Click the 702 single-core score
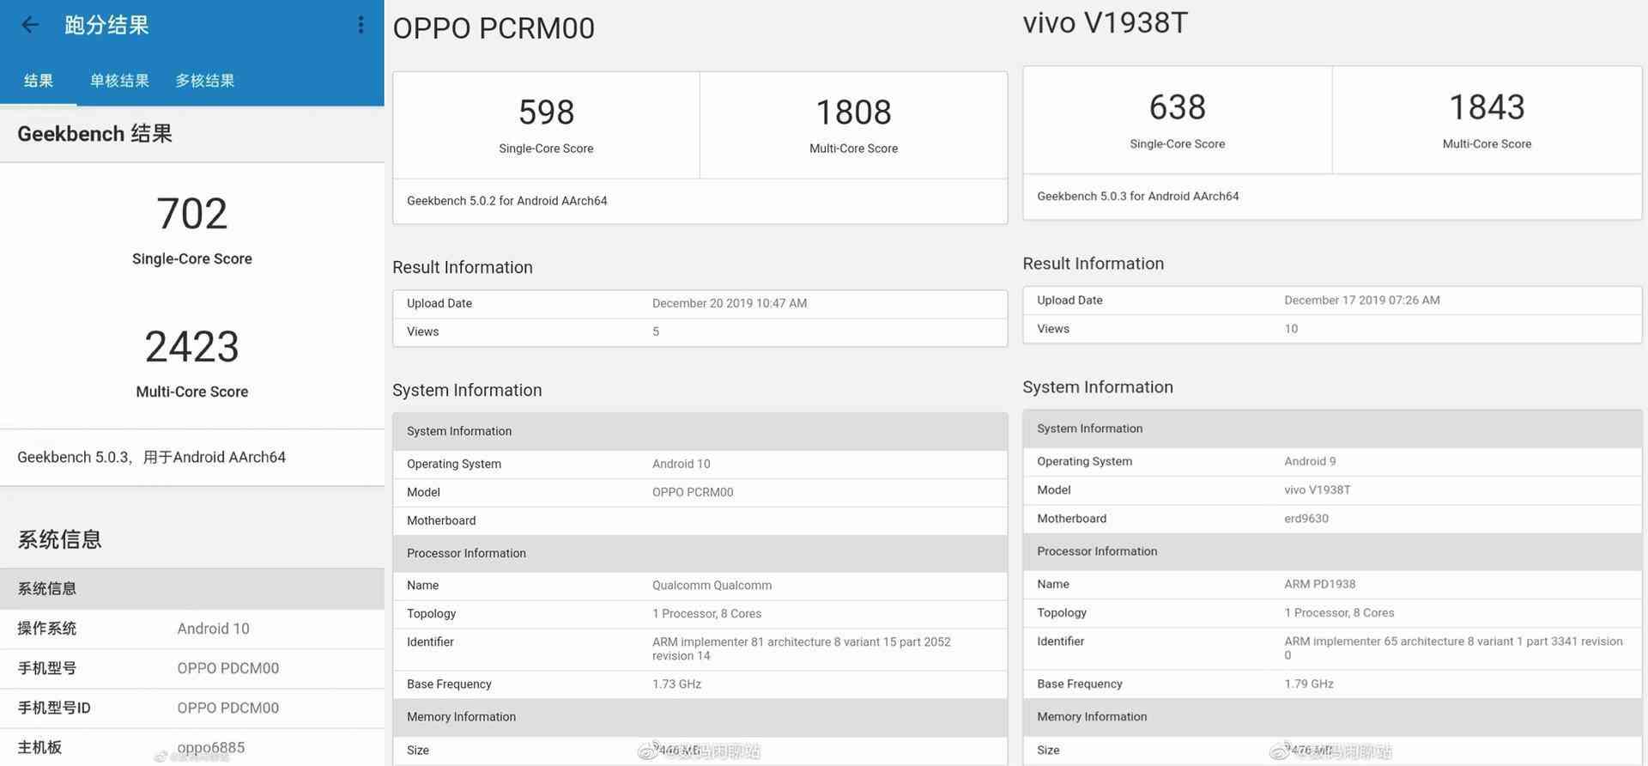Viewport: 1648px width, 766px height. pyautogui.click(x=192, y=214)
